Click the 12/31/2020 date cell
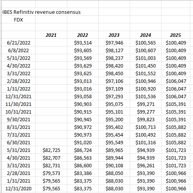193x193 pixels. point(18,188)
